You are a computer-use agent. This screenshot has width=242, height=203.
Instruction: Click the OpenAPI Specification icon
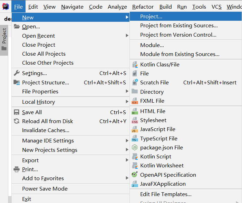pos(135,175)
